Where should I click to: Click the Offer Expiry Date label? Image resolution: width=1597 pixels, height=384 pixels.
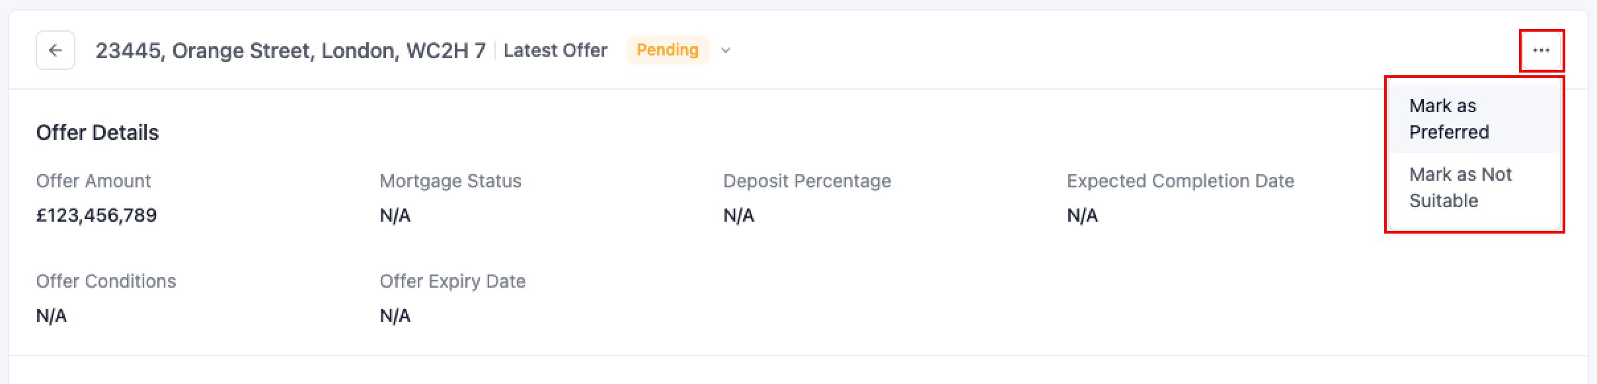[x=452, y=281]
